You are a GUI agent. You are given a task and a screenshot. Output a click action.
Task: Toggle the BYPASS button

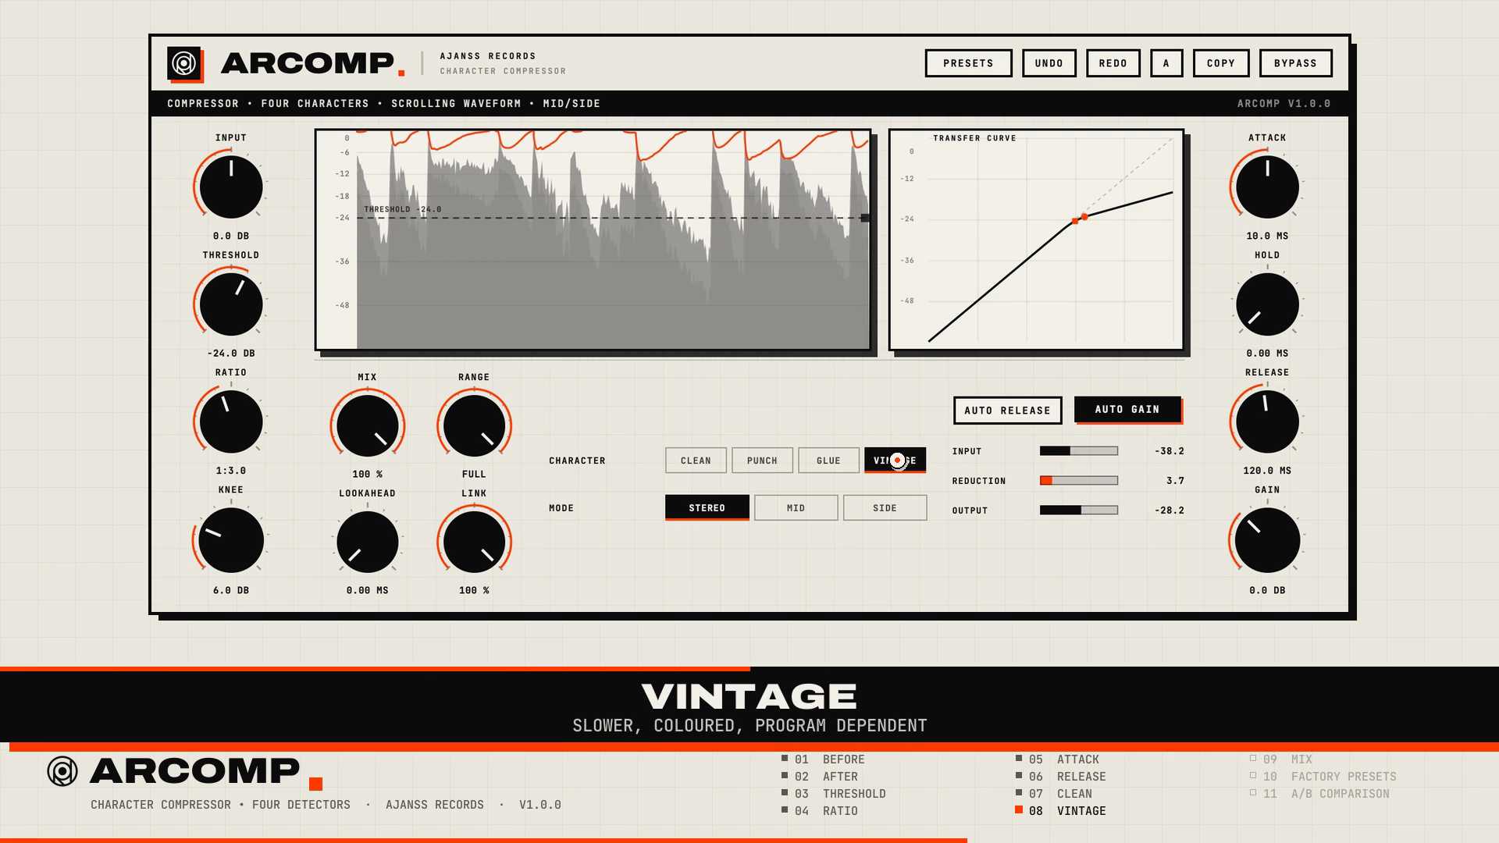click(x=1295, y=63)
